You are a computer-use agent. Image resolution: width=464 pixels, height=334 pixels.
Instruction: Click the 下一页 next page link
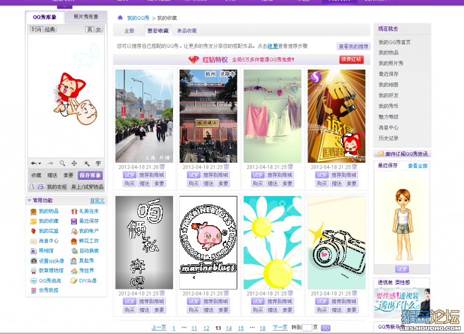tap(280, 327)
